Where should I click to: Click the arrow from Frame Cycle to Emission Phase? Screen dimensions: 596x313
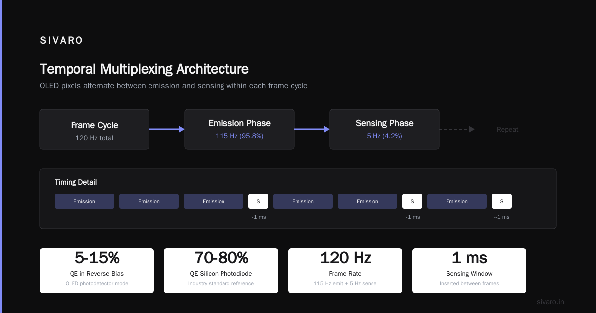click(167, 129)
